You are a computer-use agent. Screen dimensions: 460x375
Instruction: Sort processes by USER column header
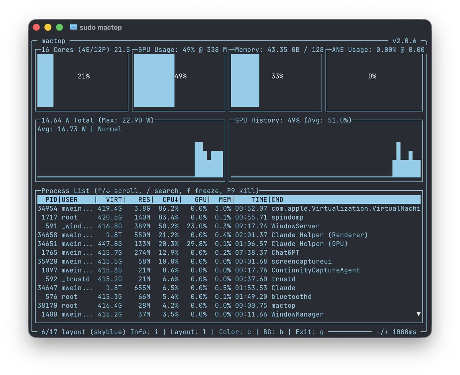(70, 200)
